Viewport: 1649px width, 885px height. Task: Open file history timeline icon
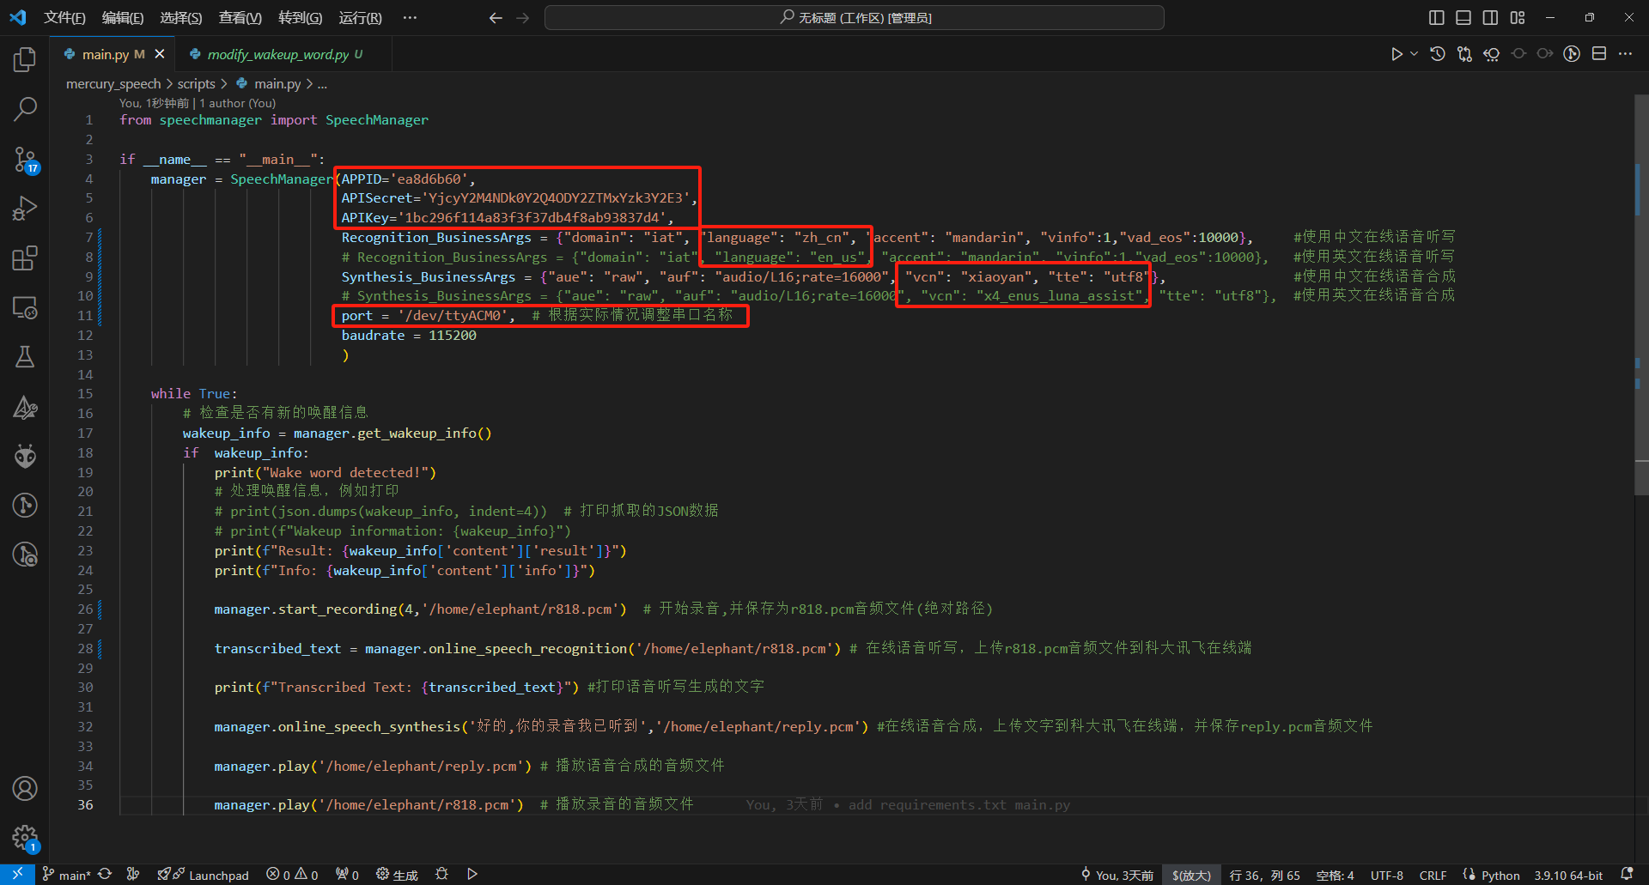1438,54
